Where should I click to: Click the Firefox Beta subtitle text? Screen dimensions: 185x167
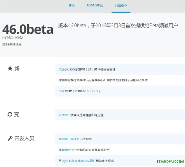(x=13, y=37)
